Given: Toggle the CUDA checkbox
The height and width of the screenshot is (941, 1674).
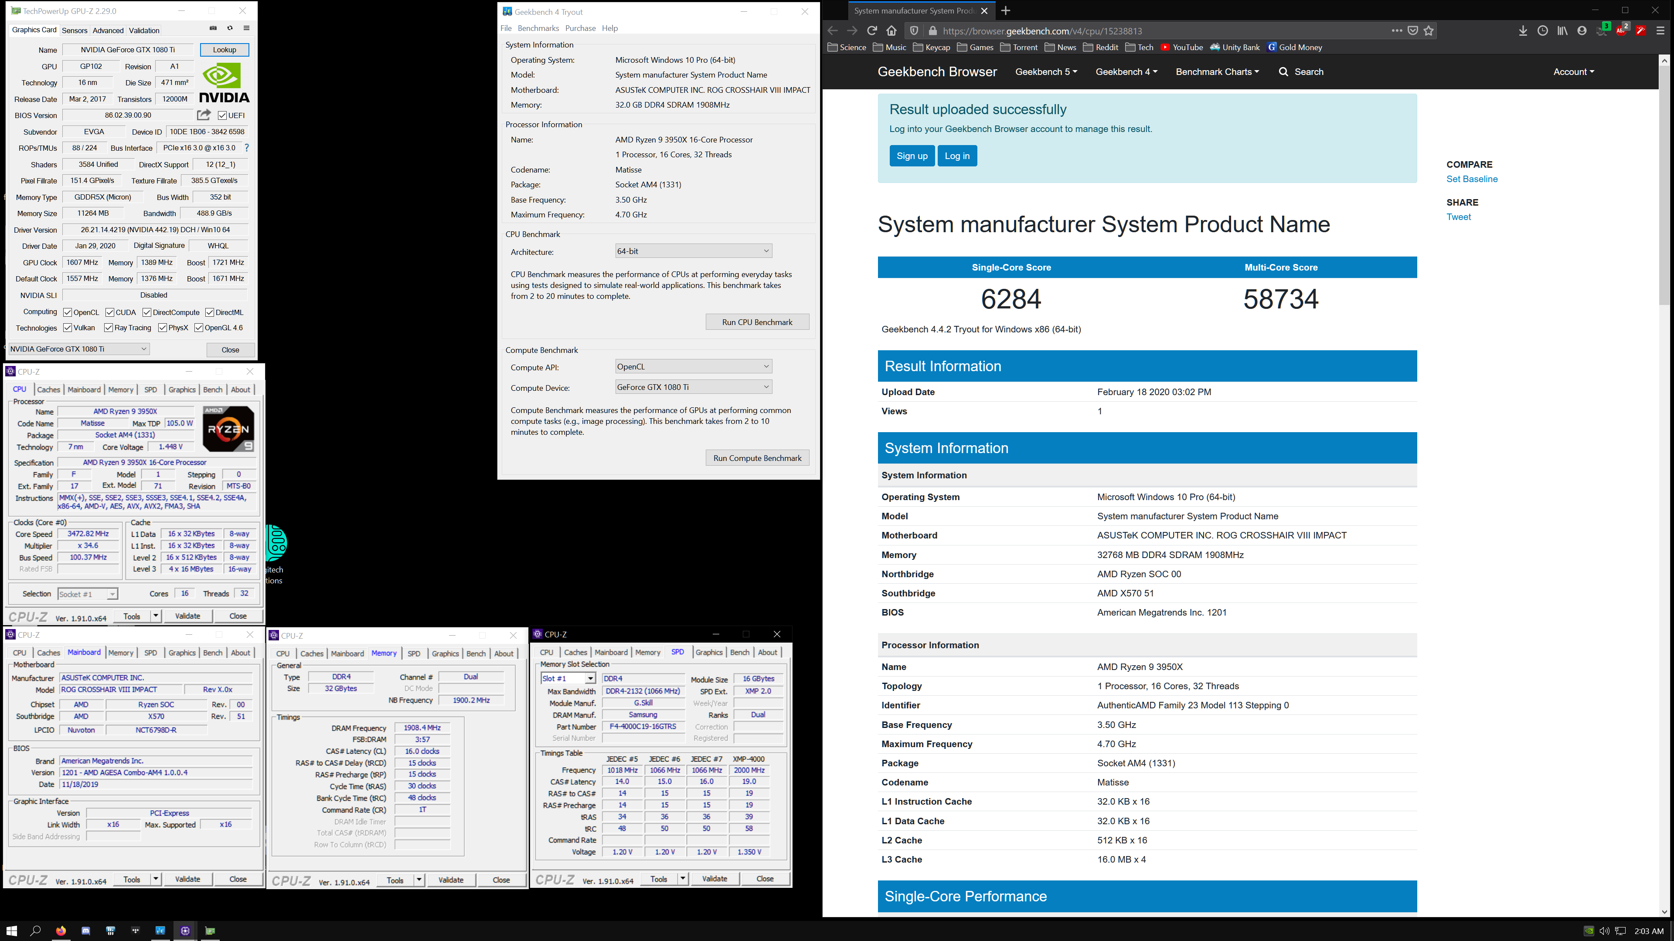Looking at the screenshot, I should pyautogui.click(x=110, y=312).
